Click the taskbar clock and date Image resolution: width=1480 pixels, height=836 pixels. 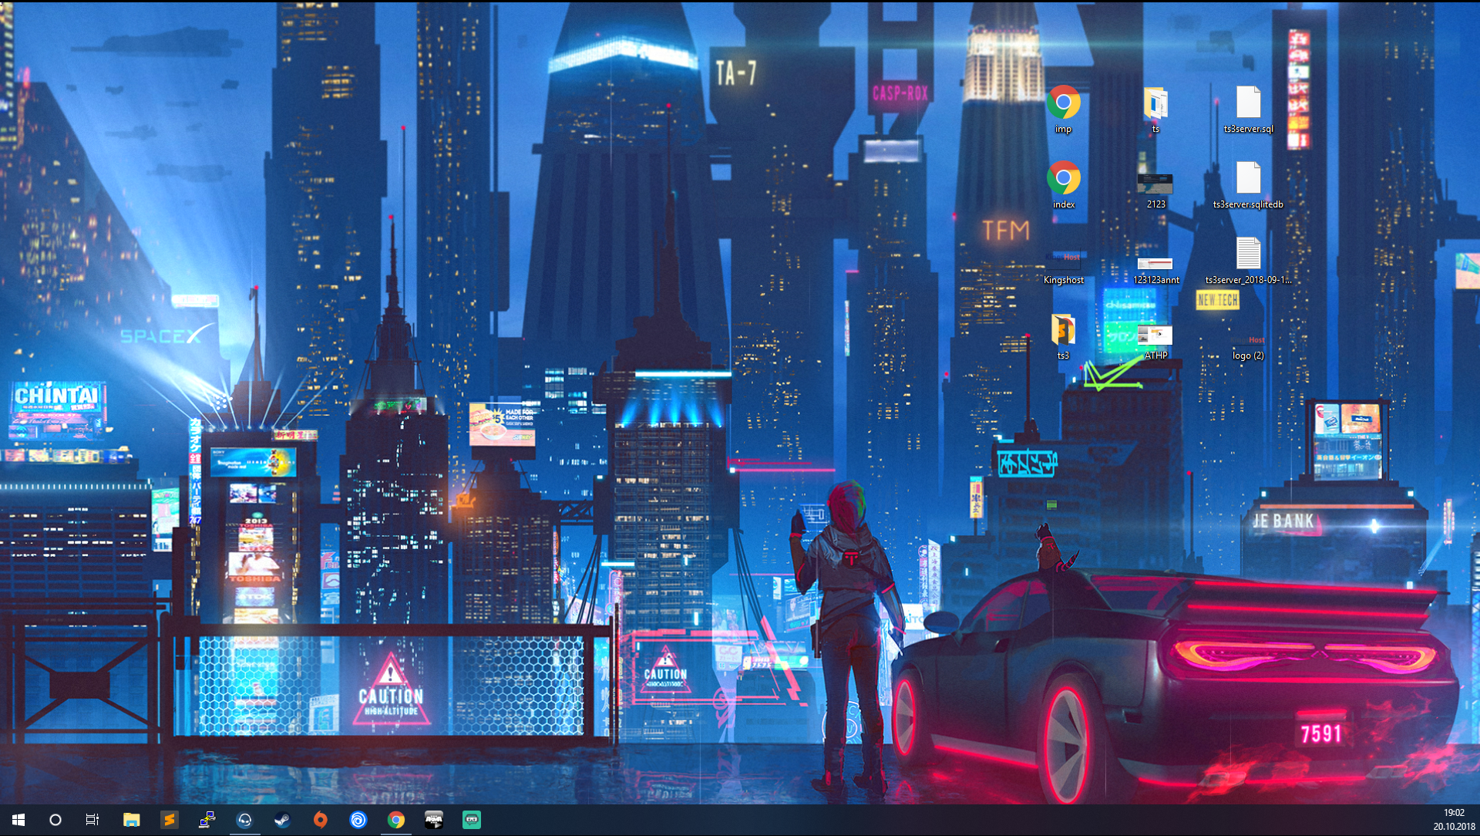1453,820
